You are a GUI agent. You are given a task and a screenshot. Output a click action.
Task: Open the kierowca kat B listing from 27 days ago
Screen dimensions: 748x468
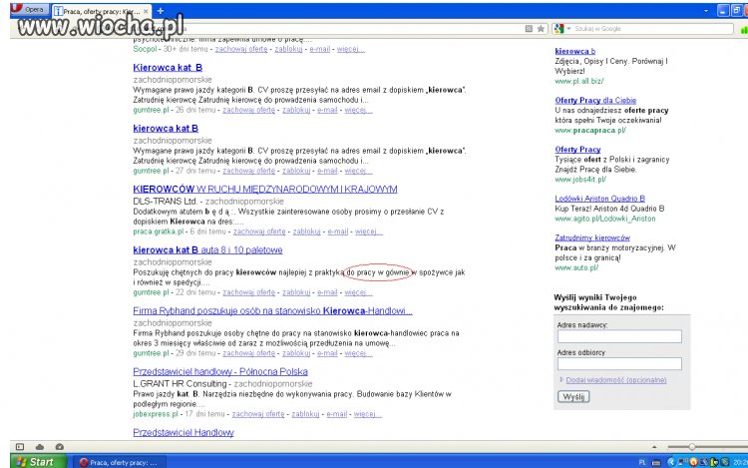(166, 129)
